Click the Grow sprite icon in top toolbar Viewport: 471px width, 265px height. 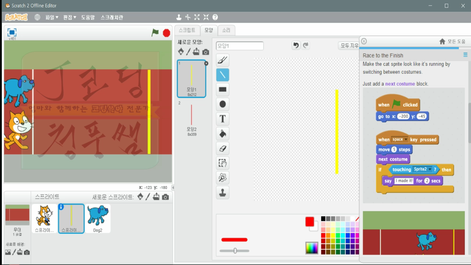197,17
